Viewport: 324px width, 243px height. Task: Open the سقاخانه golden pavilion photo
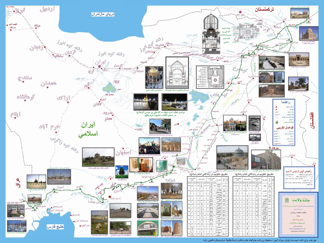tap(154, 77)
